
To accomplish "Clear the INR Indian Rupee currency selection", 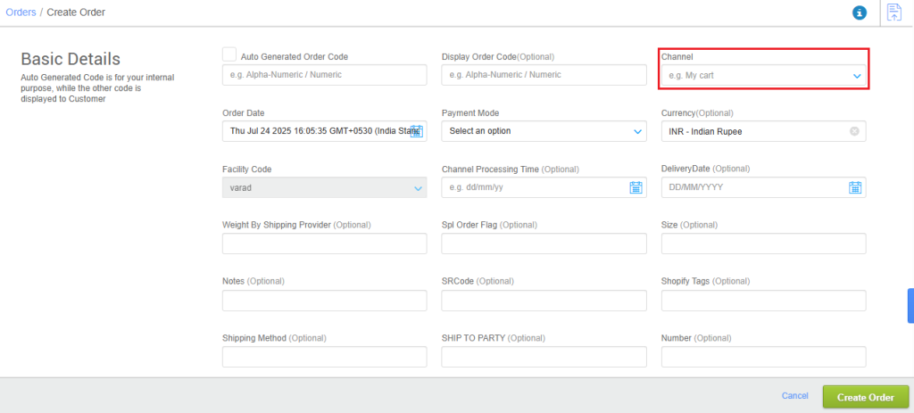I will coord(854,132).
